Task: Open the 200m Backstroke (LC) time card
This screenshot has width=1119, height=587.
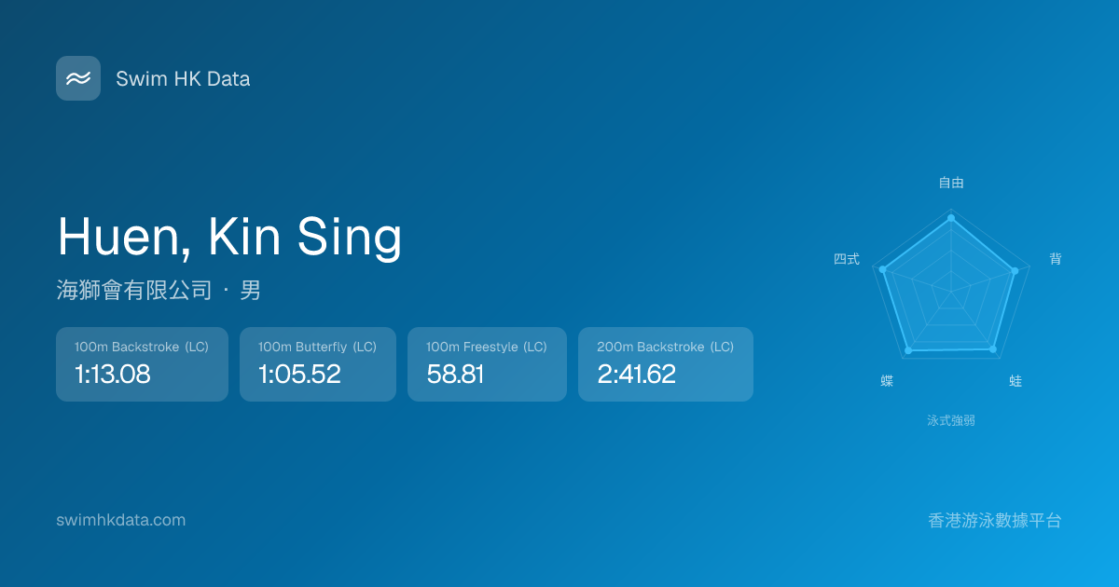Action: [x=665, y=364]
